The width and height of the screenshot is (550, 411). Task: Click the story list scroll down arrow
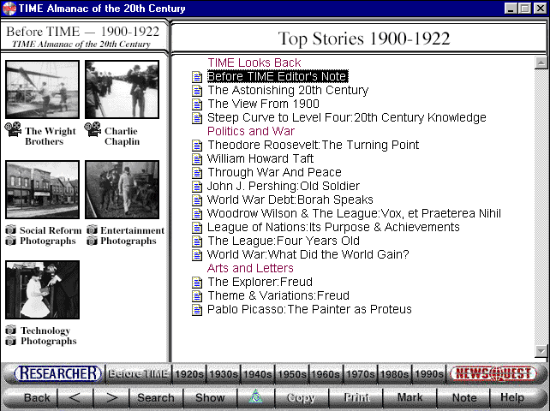[541, 351]
